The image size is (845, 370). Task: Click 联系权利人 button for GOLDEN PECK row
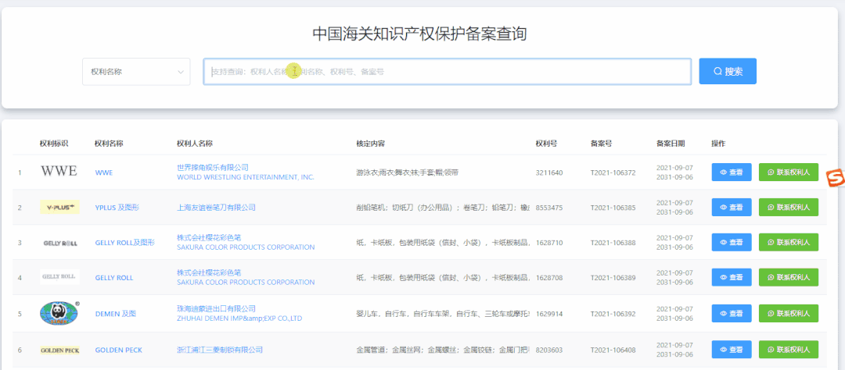click(789, 350)
